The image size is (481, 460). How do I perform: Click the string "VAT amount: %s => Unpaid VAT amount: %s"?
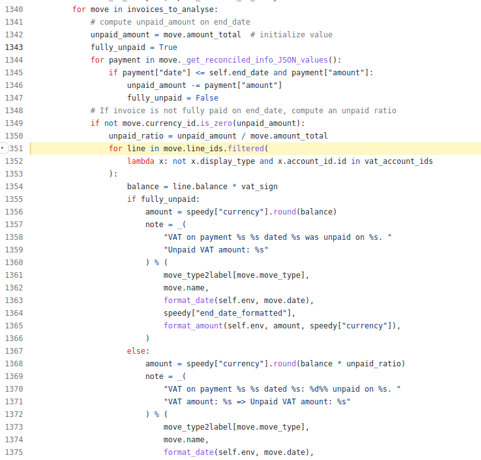tap(257, 402)
